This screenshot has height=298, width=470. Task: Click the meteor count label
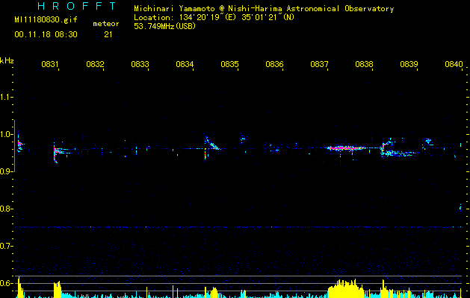pyautogui.click(x=106, y=24)
